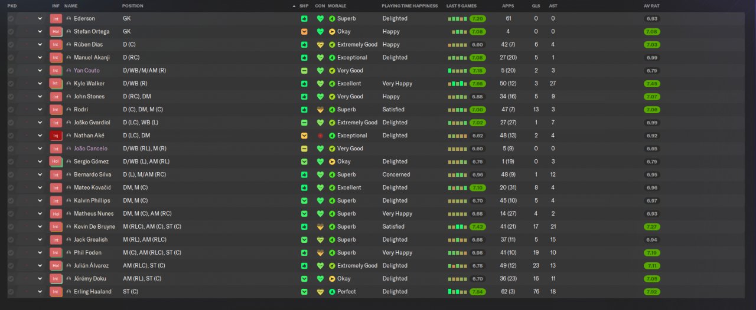This screenshot has width=756, height=310.
Task: Click Nathan Aké's red condition icon
Action: [321, 136]
